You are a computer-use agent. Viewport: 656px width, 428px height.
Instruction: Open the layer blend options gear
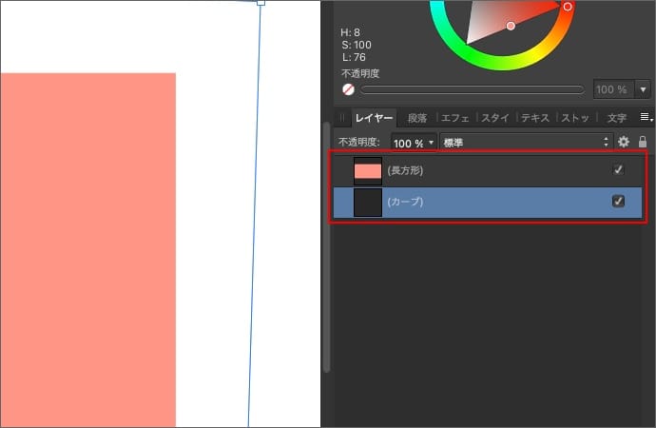[624, 142]
